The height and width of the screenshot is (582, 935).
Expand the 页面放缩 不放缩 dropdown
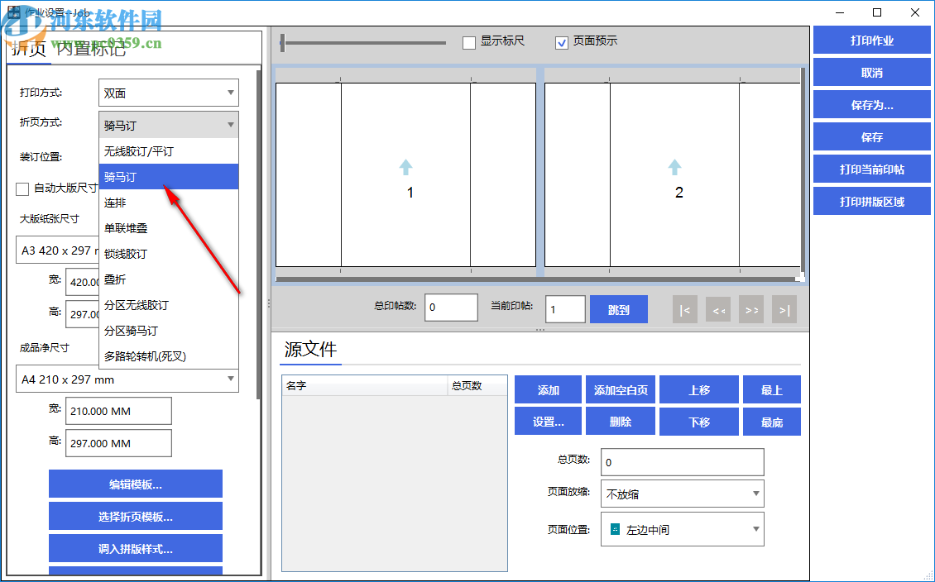(682, 494)
